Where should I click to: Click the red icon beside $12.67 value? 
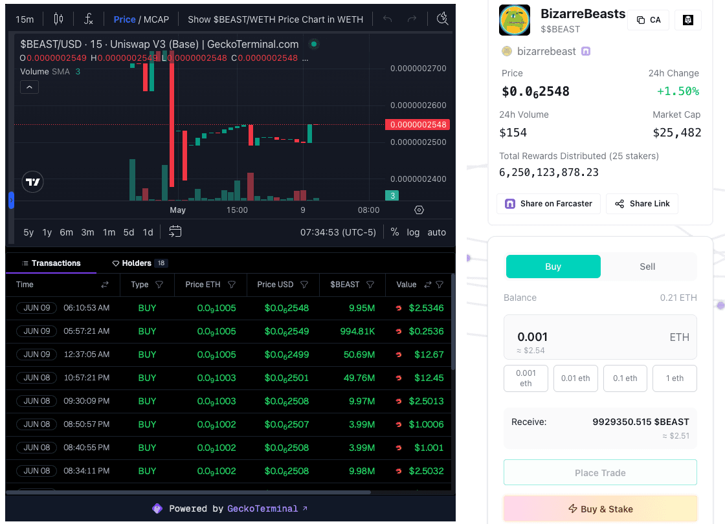(399, 355)
